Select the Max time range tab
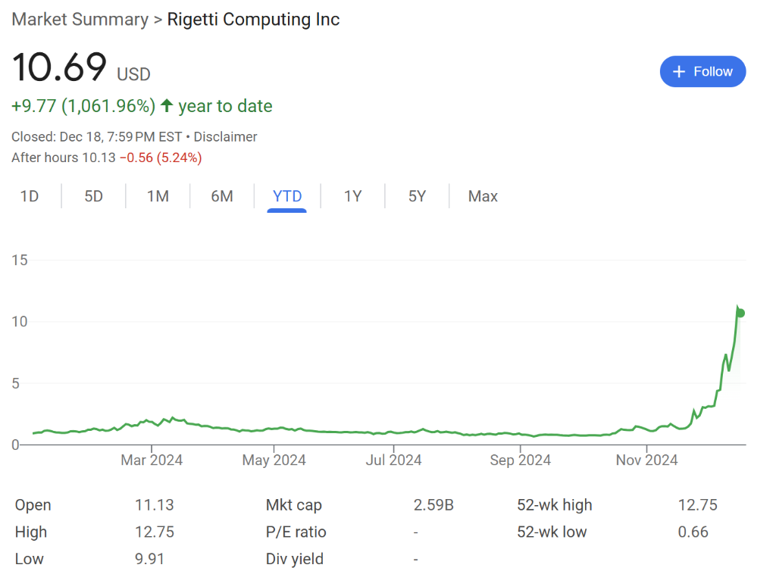This screenshot has width=776, height=571. click(x=483, y=197)
